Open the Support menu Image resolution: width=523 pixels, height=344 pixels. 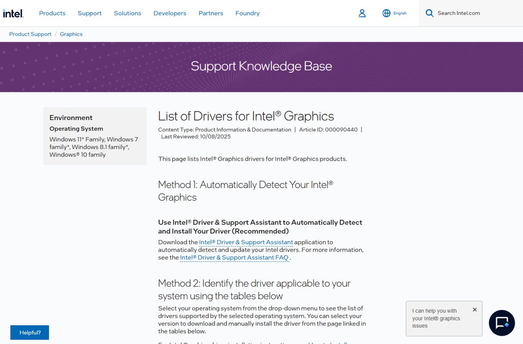90,13
